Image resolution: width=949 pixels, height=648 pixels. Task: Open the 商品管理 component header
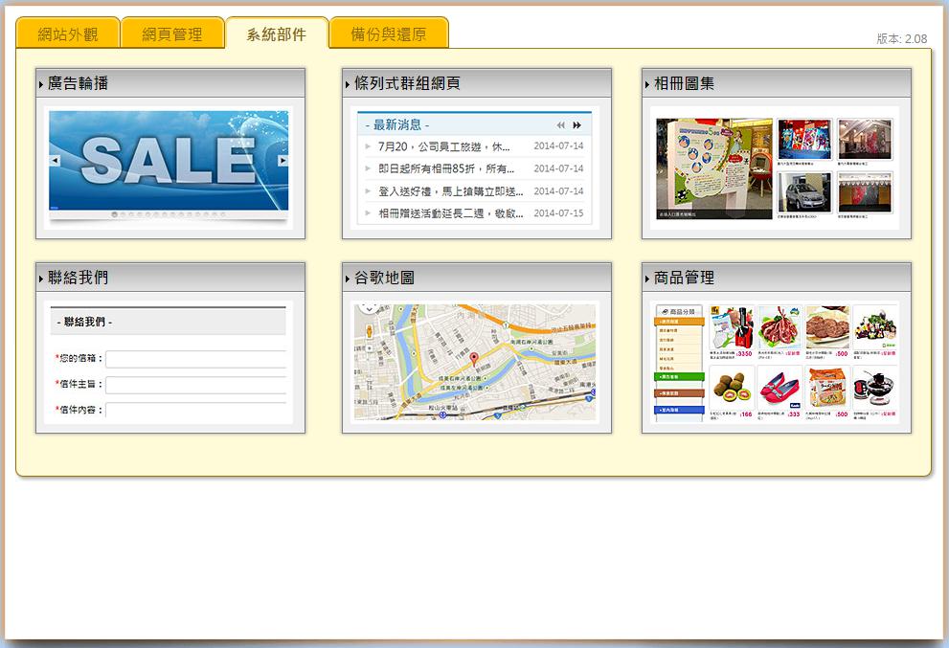[x=776, y=278]
